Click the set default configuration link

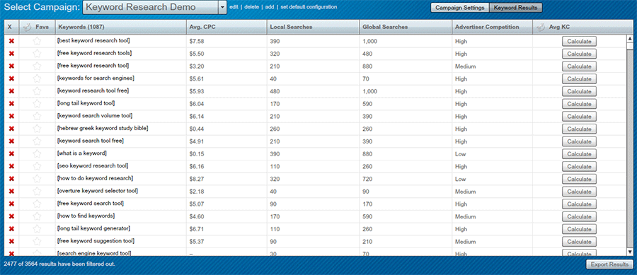(x=309, y=7)
